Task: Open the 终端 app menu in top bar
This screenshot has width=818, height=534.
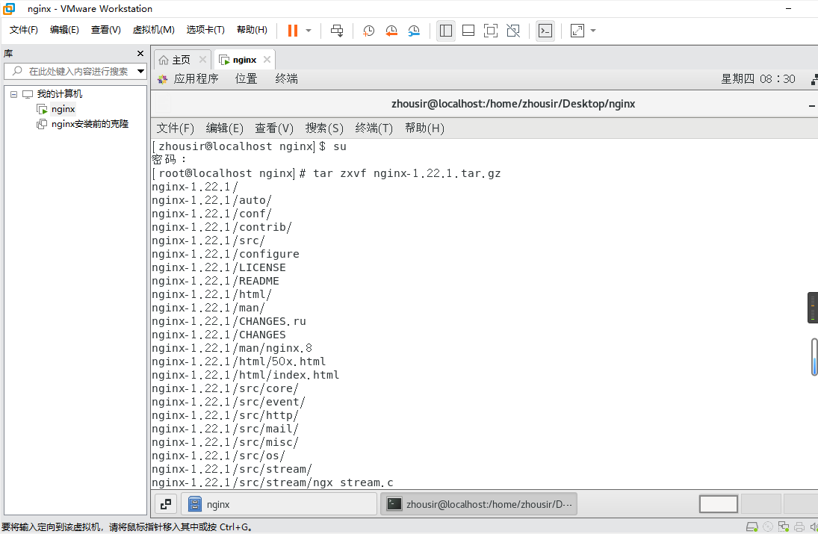Action: click(286, 78)
